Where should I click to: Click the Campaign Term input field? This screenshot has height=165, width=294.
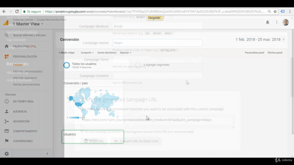[x=157, y=60]
